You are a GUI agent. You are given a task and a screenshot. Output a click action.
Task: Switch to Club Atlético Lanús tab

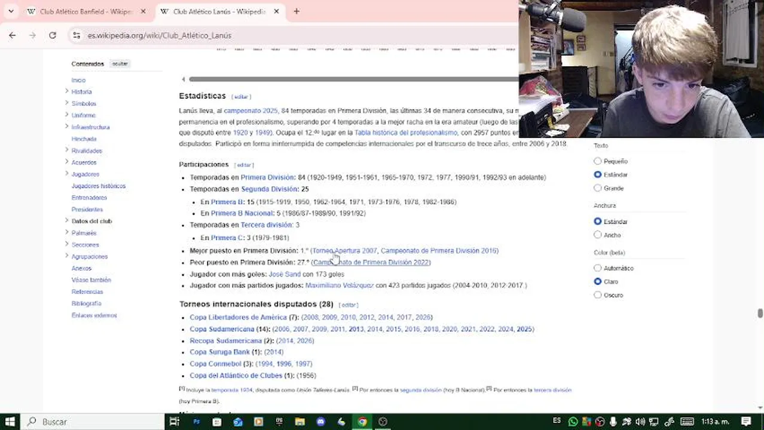click(219, 11)
